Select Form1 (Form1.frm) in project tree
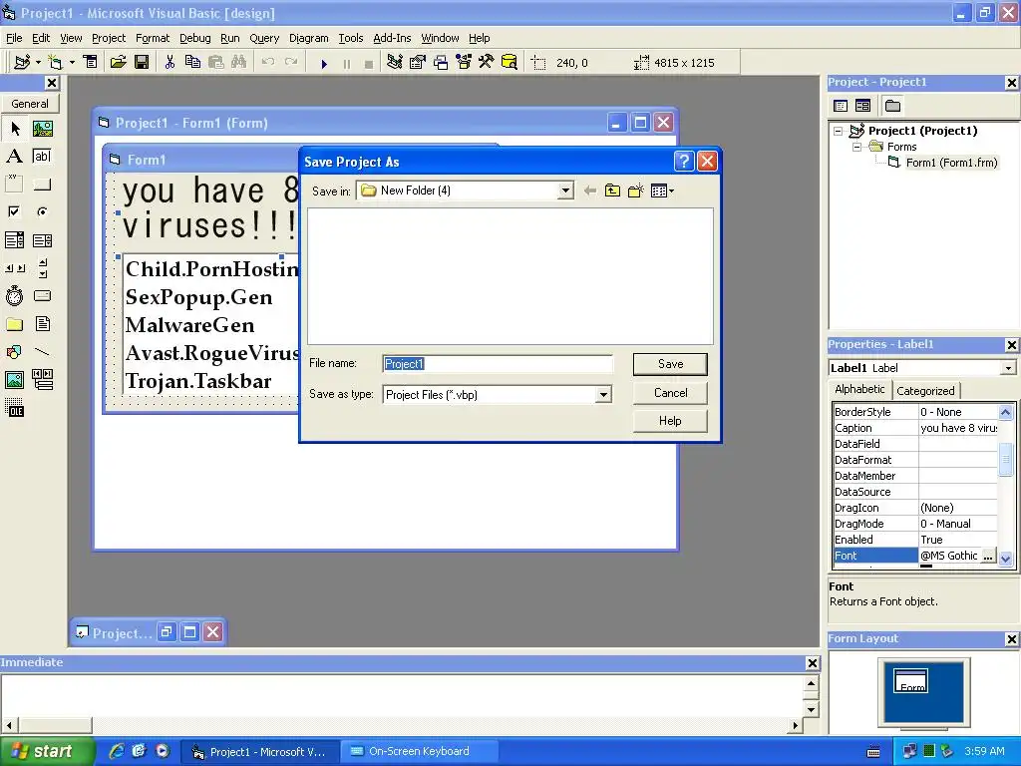 950,163
